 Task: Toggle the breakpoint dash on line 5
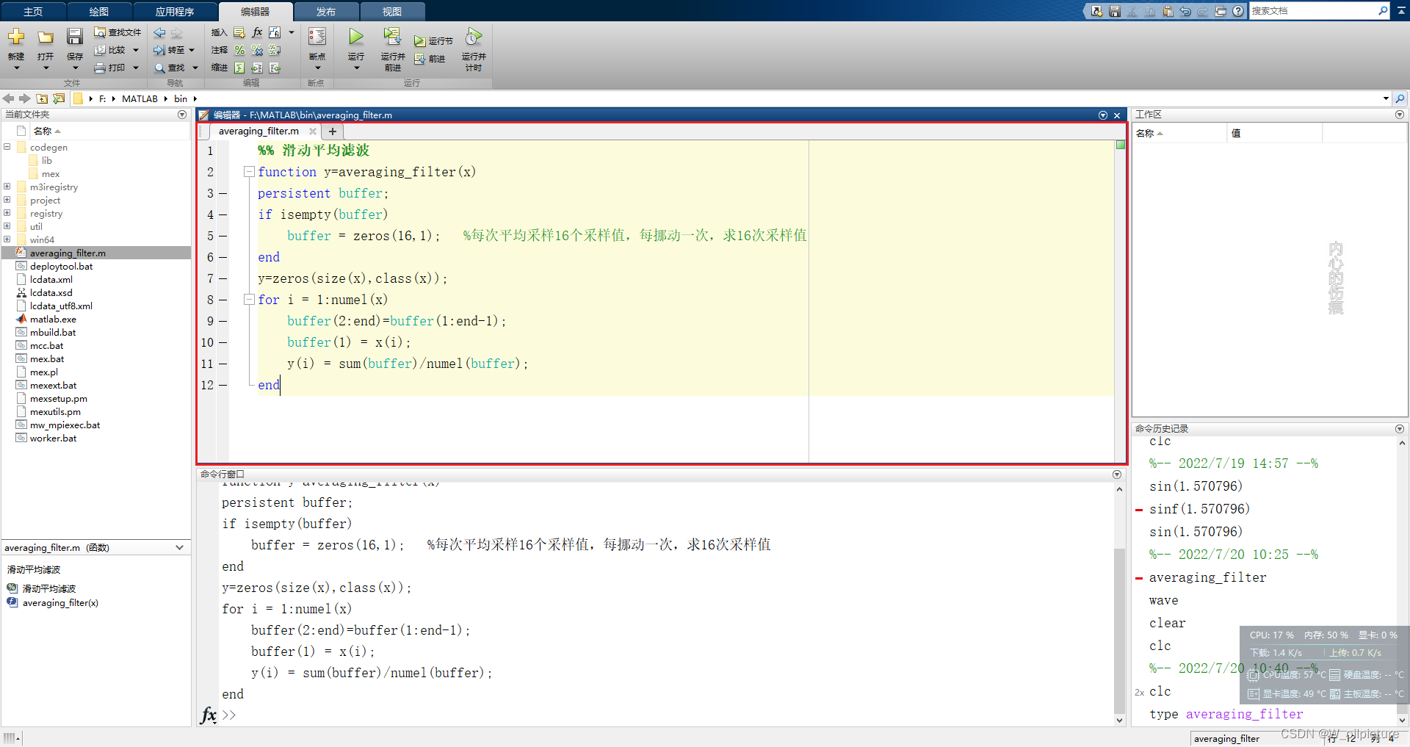click(223, 236)
